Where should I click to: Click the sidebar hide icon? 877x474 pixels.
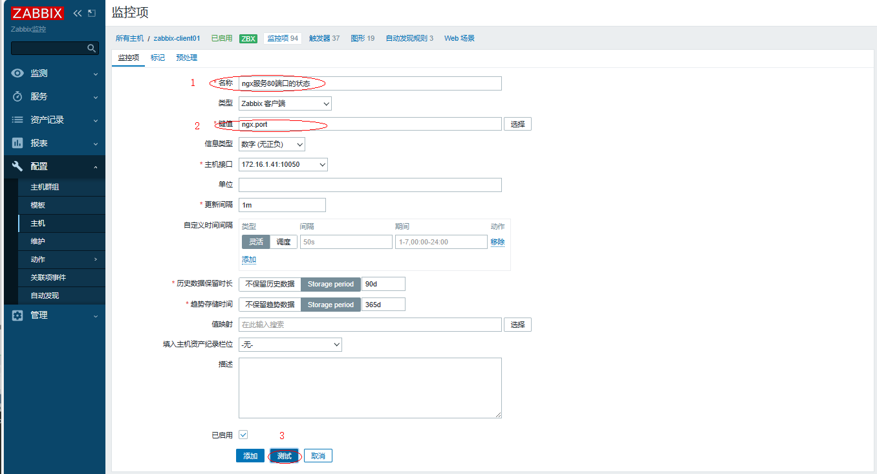(x=92, y=13)
